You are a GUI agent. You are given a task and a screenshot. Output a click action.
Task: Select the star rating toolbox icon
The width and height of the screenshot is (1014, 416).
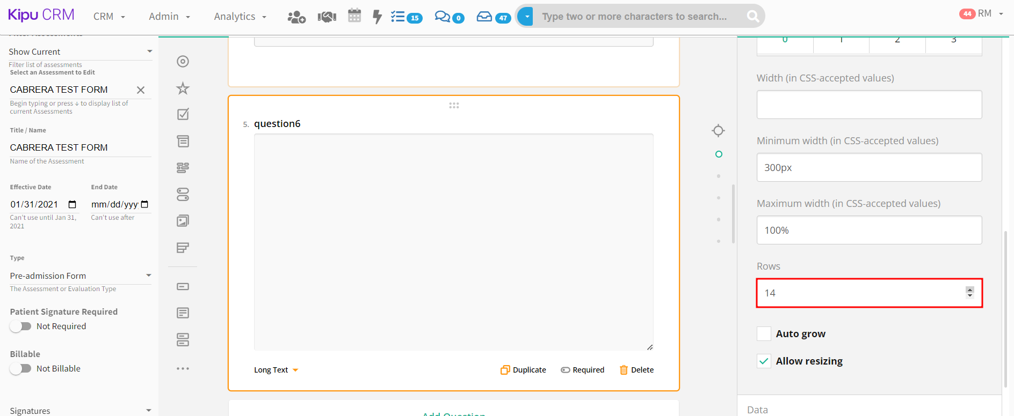coord(183,88)
